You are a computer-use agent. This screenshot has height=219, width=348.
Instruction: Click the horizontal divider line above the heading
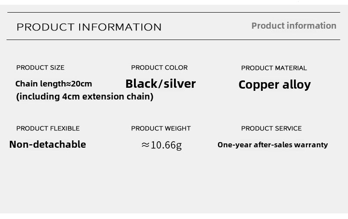[174, 13]
